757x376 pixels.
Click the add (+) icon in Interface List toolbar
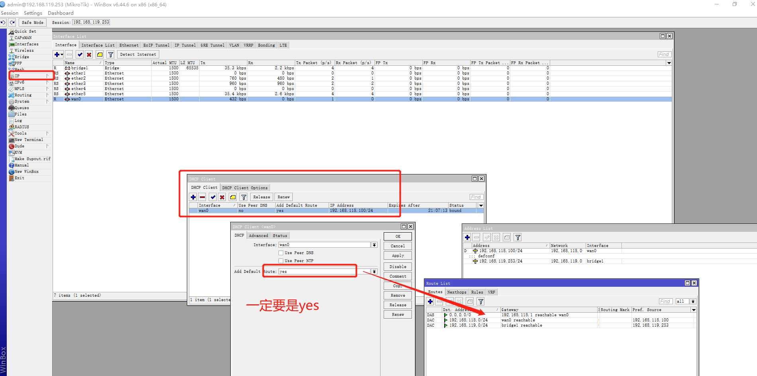[x=58, y=55]
